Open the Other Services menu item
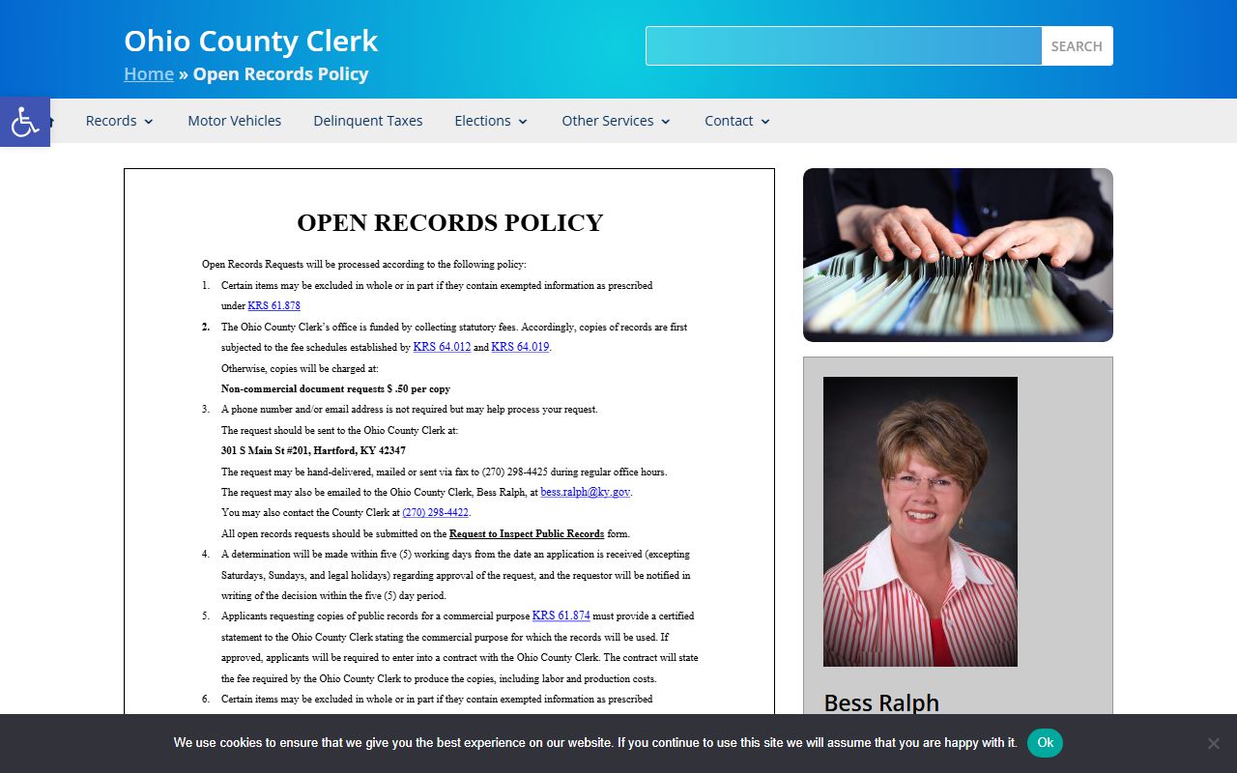Screen dimensions: 1237x773 click(608, 121)
